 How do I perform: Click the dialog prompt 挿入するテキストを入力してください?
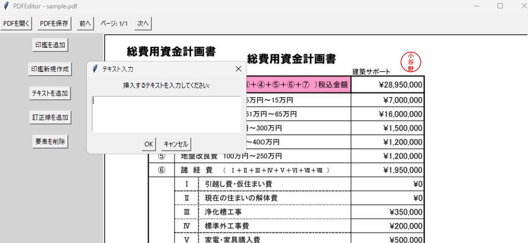tap(167, 86)
